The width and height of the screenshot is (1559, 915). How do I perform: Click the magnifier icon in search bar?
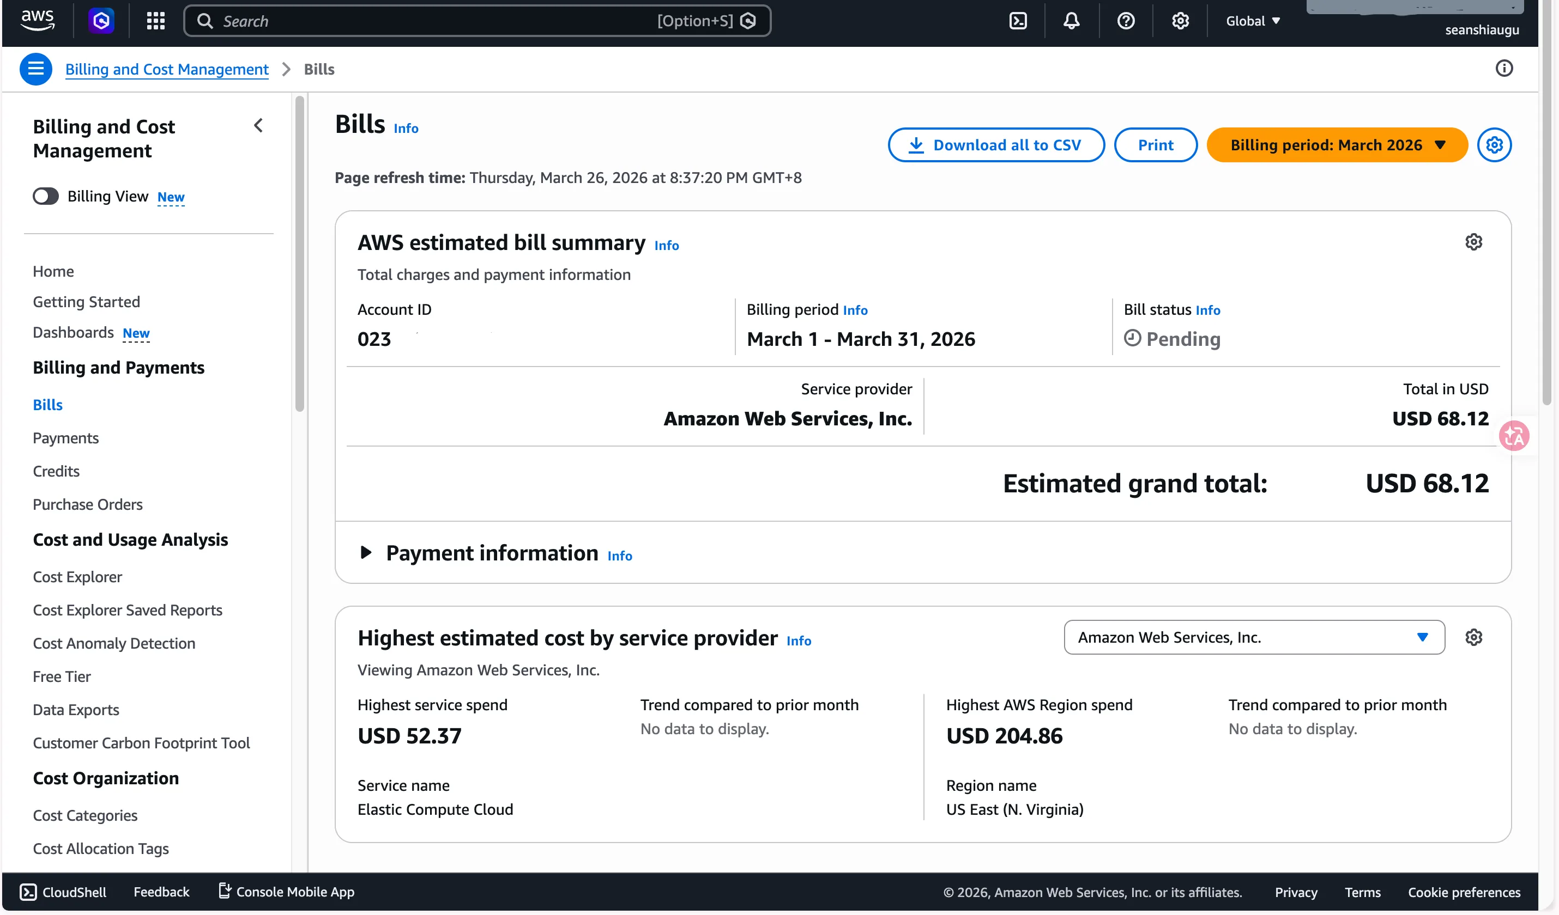tap(205, 21)
